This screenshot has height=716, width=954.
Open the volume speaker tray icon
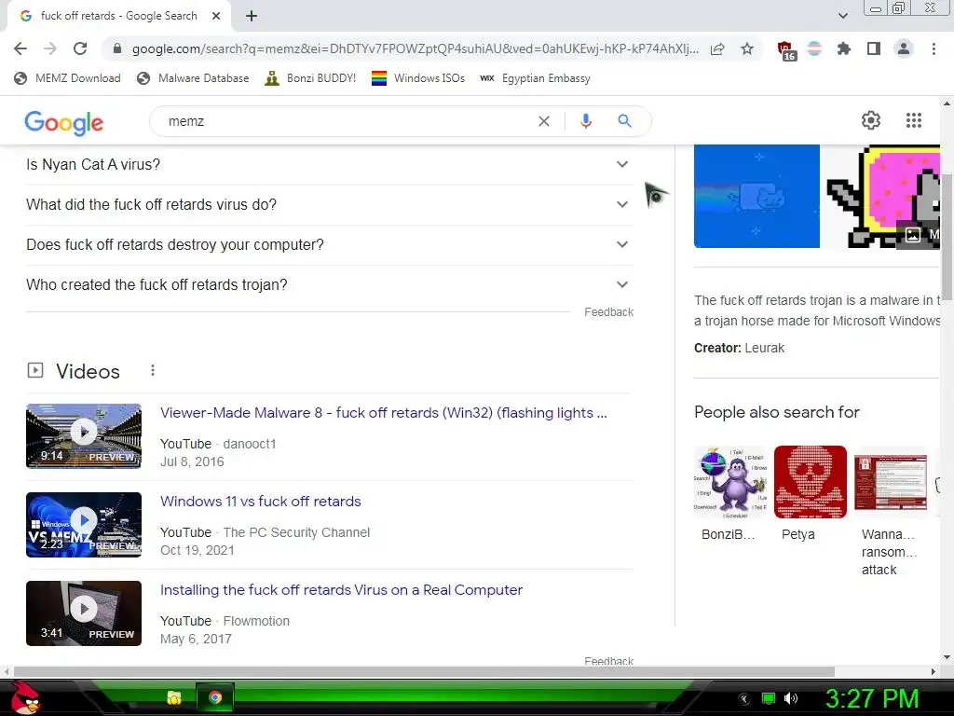(x=791, y=698)
